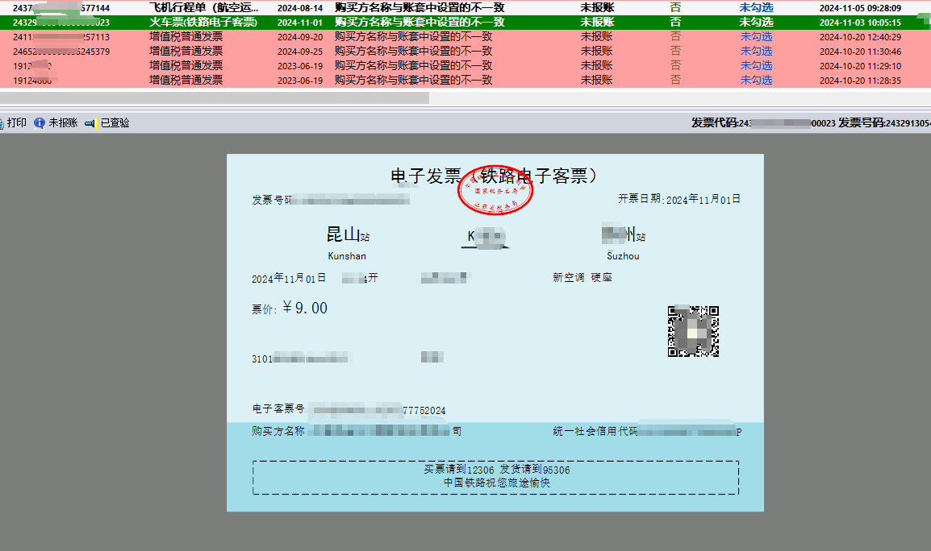Click the 已查验 verified toolbar icon
This screenshot has width=931, height=551.
click(90, 123)
